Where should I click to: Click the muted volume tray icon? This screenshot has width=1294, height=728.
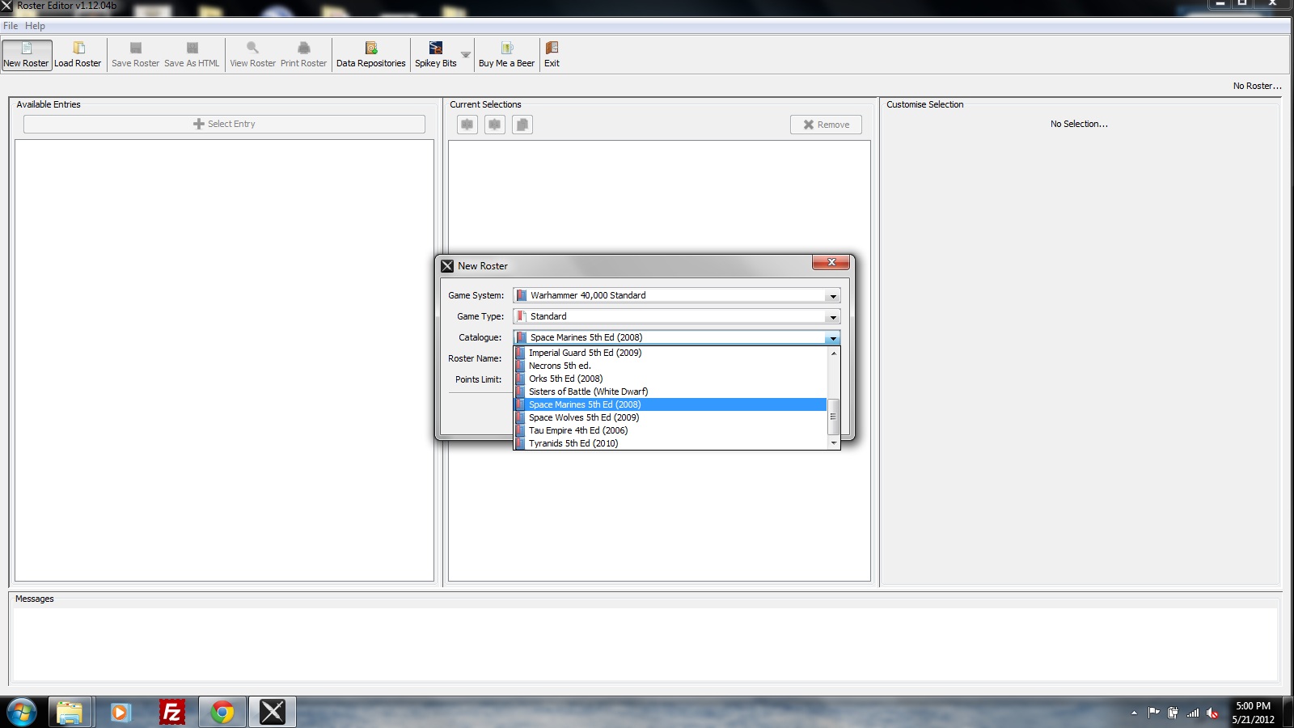1212,713
